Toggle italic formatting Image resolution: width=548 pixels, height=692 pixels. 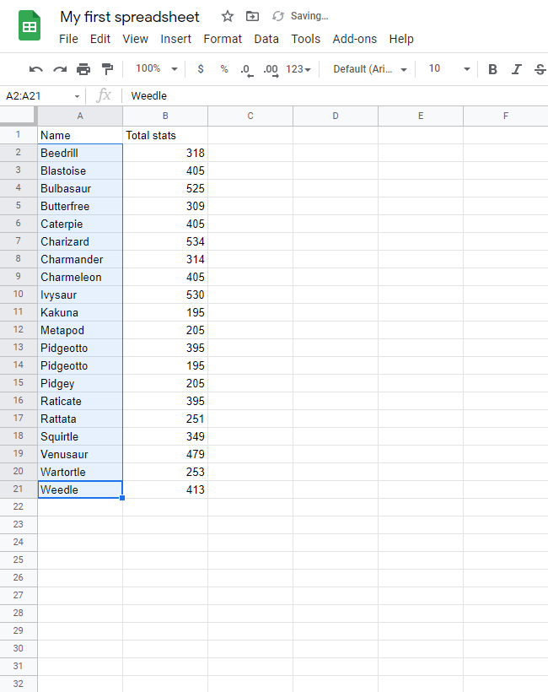coord(517,69)
